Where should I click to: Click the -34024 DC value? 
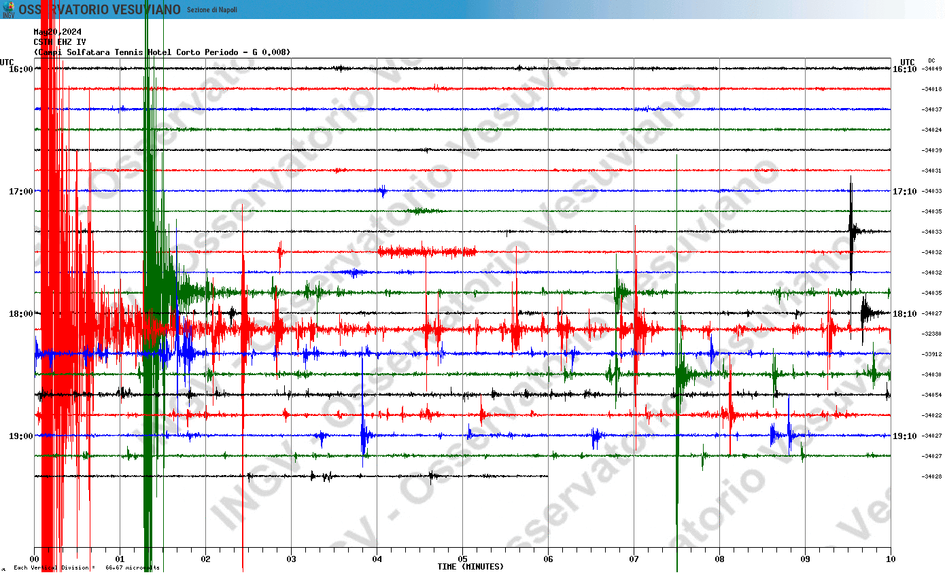pyautogui.click(x=932, y=130)
